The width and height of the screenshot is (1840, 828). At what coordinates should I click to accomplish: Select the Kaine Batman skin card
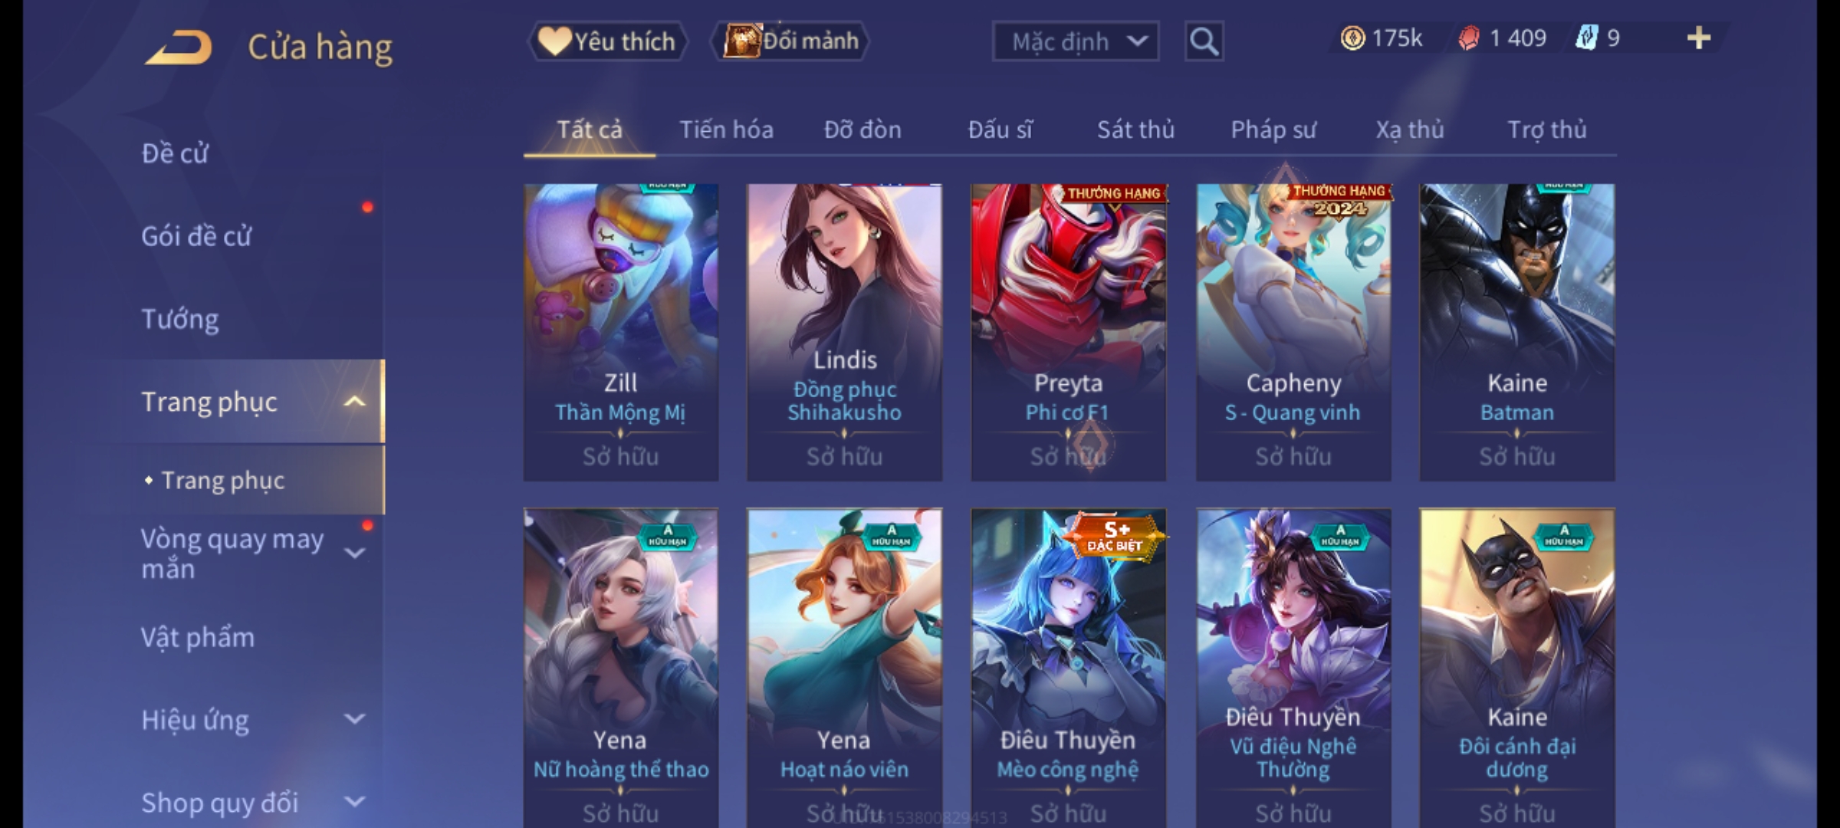pyautogui.click(x=1516, y=333)
